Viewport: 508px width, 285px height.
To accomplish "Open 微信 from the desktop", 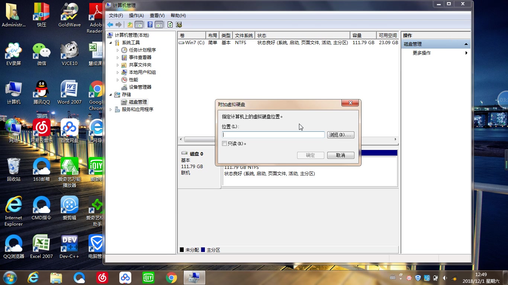I will [41, 54].
